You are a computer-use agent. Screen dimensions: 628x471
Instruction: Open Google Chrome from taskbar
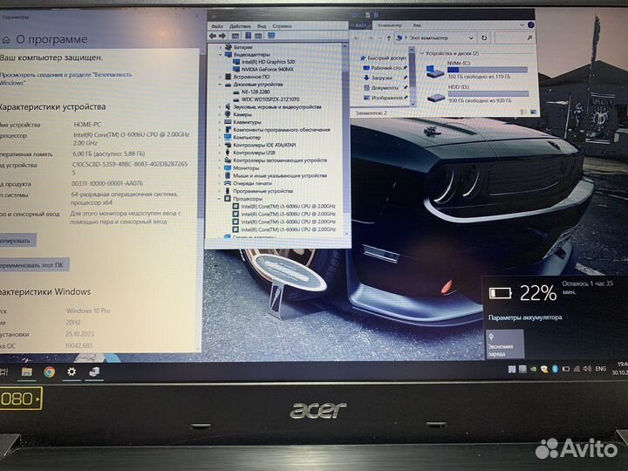click(x=49, y=372)
